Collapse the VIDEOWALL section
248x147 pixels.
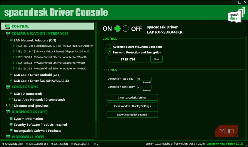[3, 136]
